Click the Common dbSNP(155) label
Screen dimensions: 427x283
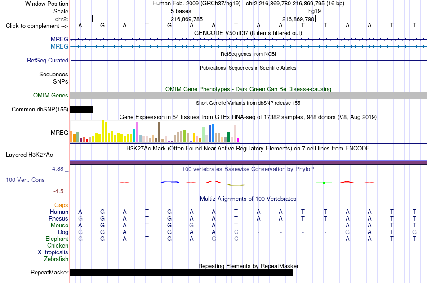click(40, 110)
